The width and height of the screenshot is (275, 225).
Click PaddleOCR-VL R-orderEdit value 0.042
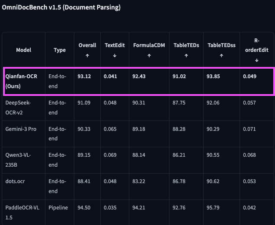249,208
